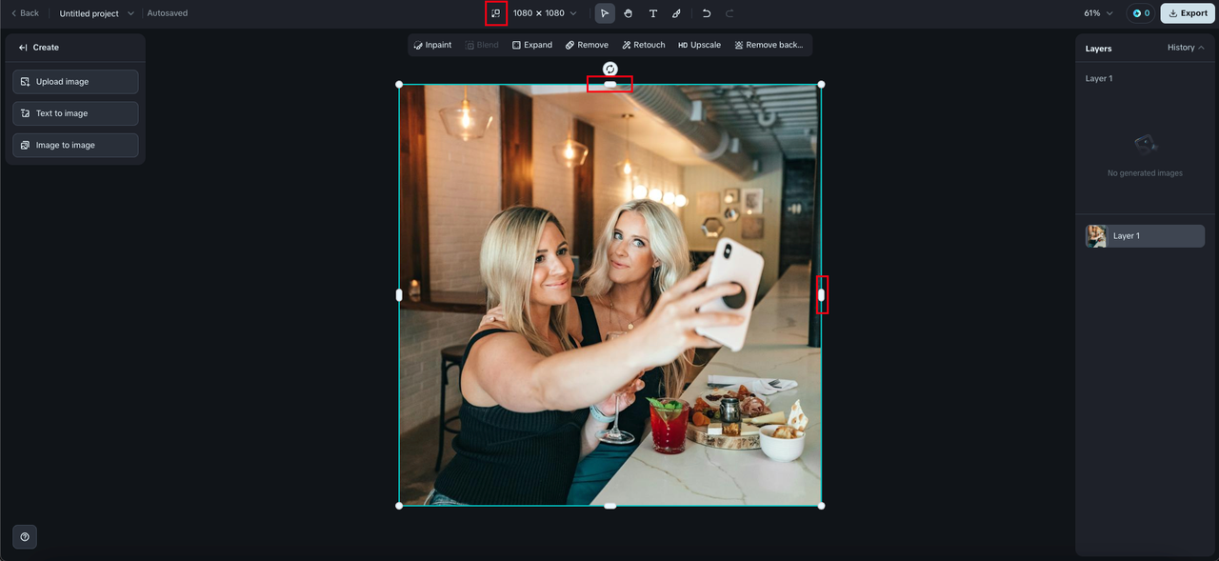Screen dimensions: 1219x561
Task: Click the credits counter showing 0
Action: 1141,13
